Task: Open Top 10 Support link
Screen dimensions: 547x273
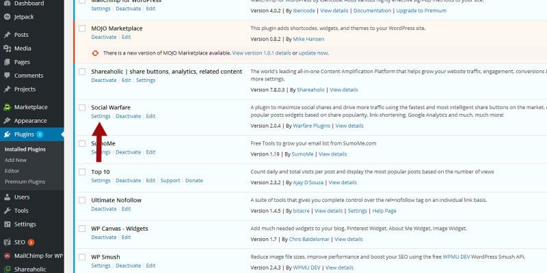Action: point(170,180)
